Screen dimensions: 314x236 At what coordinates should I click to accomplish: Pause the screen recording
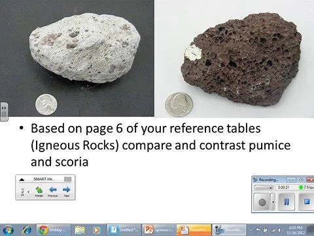pyautogui.click(x=287, y=202)
